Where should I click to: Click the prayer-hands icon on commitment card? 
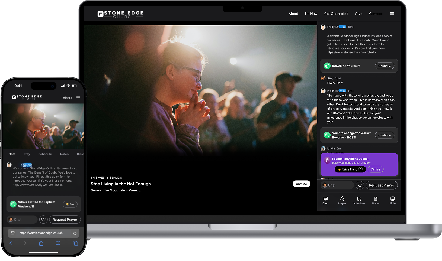(327, 161)
